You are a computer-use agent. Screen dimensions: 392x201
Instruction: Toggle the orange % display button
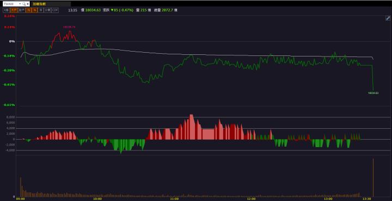click(35, 10)
